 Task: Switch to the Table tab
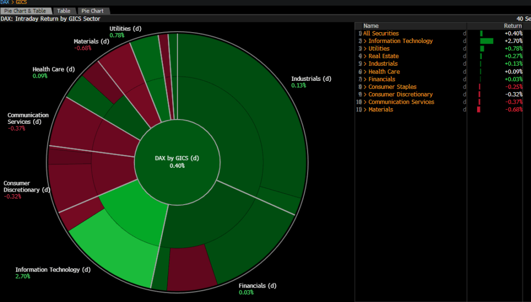[63, 11]
